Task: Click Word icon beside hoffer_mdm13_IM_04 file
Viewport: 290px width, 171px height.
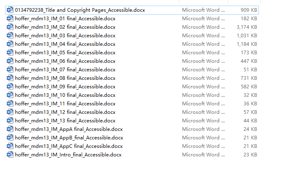Action: tap(10, 44)
